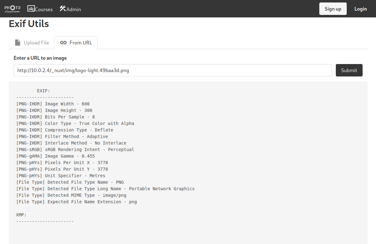The width and height of the screenshot is (376, 244).
Task: Submit the image URL
Action: pyautogui.click(x=349, y=70)
